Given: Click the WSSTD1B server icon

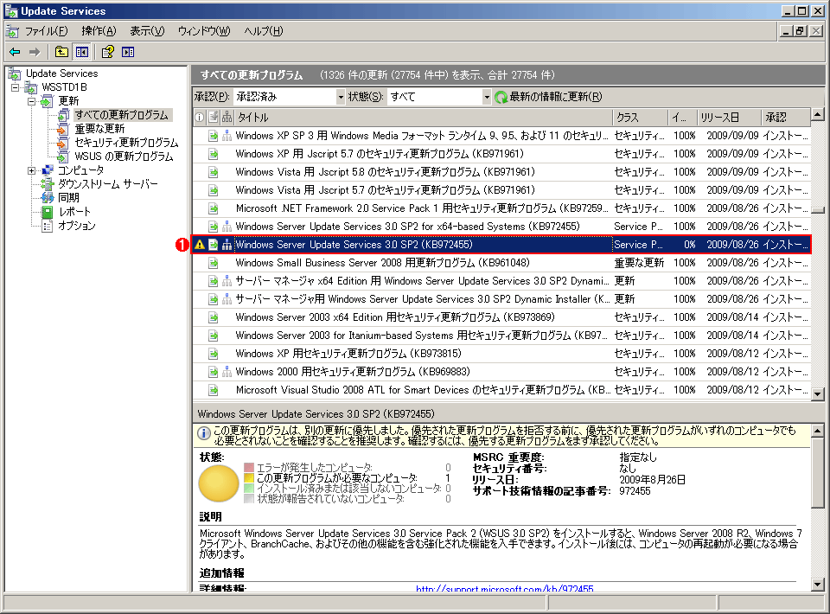Looking at the screenshot, I should coord(31,87).
